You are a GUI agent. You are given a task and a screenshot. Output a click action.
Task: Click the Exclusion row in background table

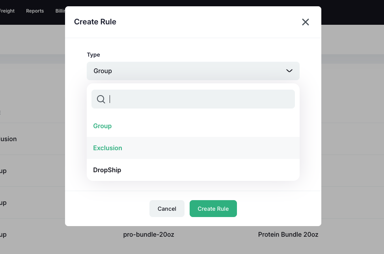(9, 139)
